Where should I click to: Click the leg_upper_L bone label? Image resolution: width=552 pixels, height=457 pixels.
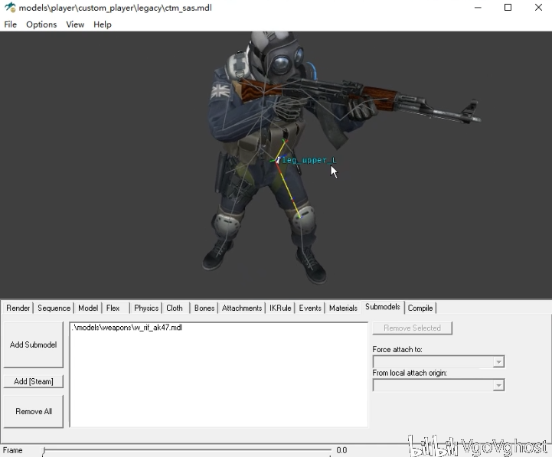tap(309, 160)
